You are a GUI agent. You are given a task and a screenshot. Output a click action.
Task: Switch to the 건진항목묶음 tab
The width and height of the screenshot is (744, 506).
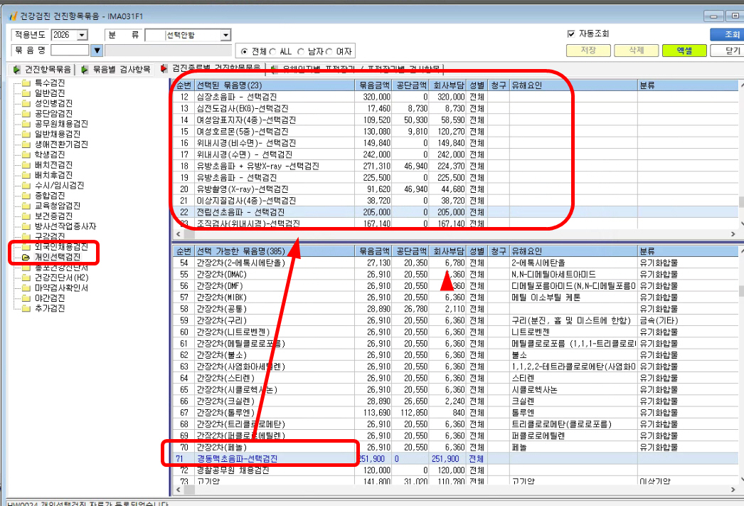(43, 70)
